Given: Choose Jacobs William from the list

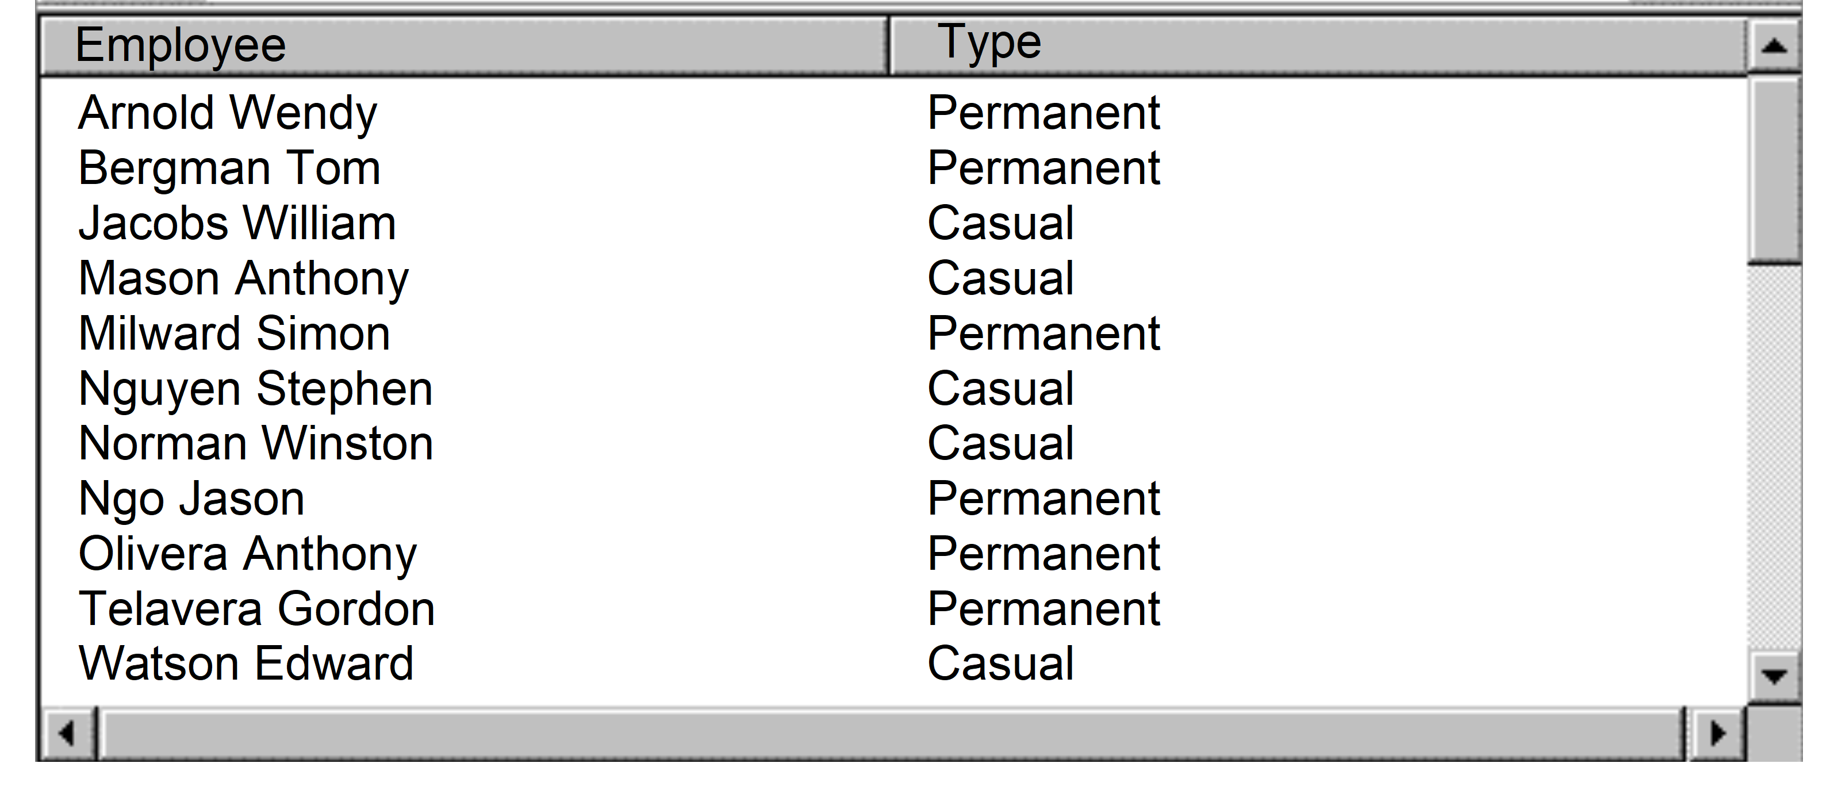Looking at the screenshot, I should coord(237,223).
